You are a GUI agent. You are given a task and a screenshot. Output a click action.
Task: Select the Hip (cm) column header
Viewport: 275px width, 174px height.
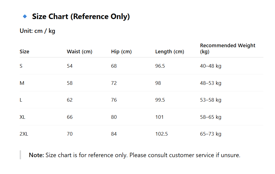tap(121, 52)
